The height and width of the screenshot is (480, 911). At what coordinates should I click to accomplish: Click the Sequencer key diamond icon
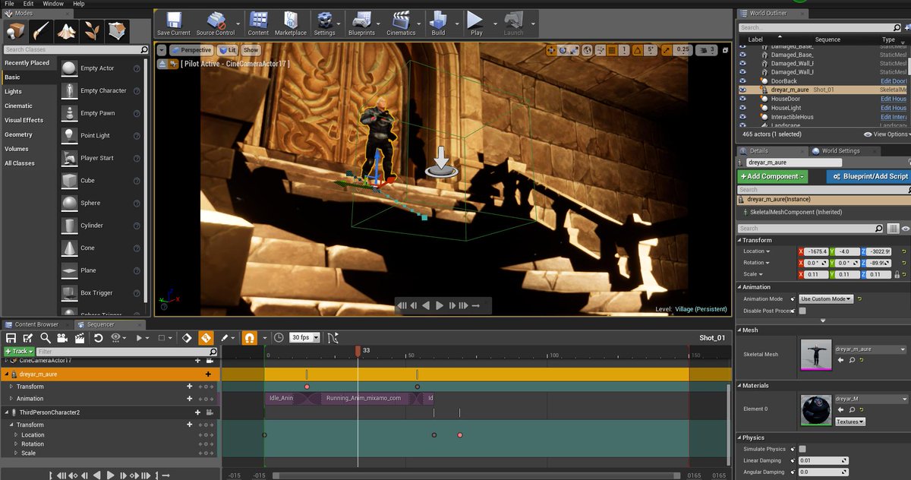tap(188, 338)
